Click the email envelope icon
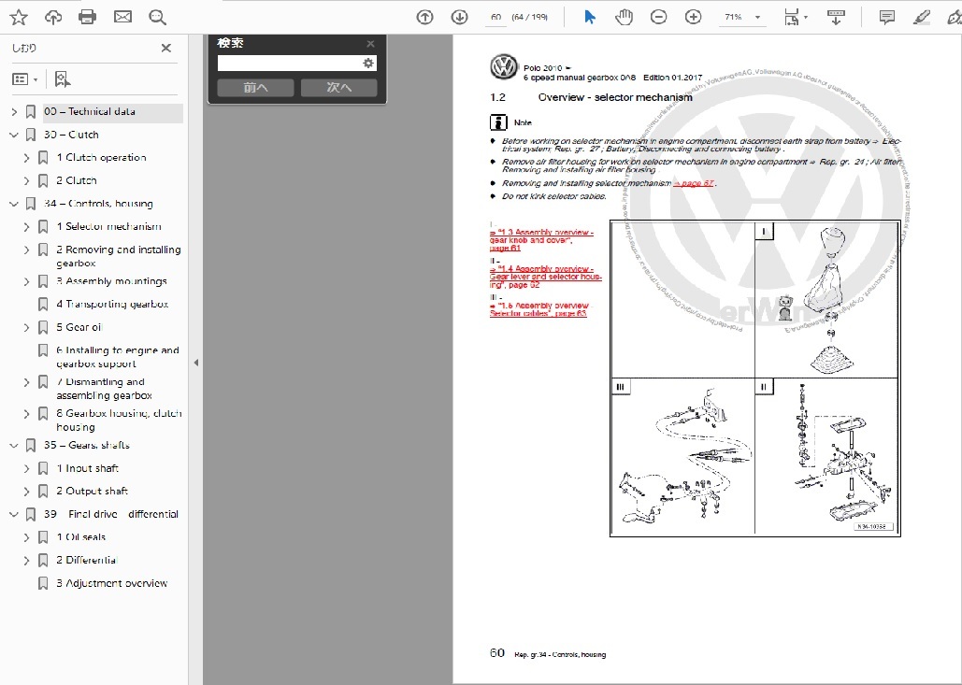The image size is (962, 685). coord(122,17)
